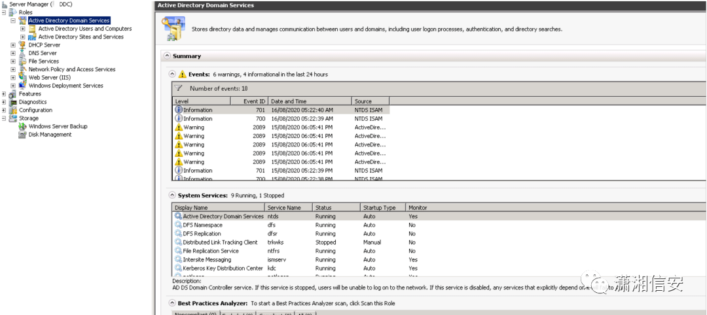The width and height of the screenshot is (707, 315).
Task: Collapse the Summary section chevron
Action: [x=168, y=56]
